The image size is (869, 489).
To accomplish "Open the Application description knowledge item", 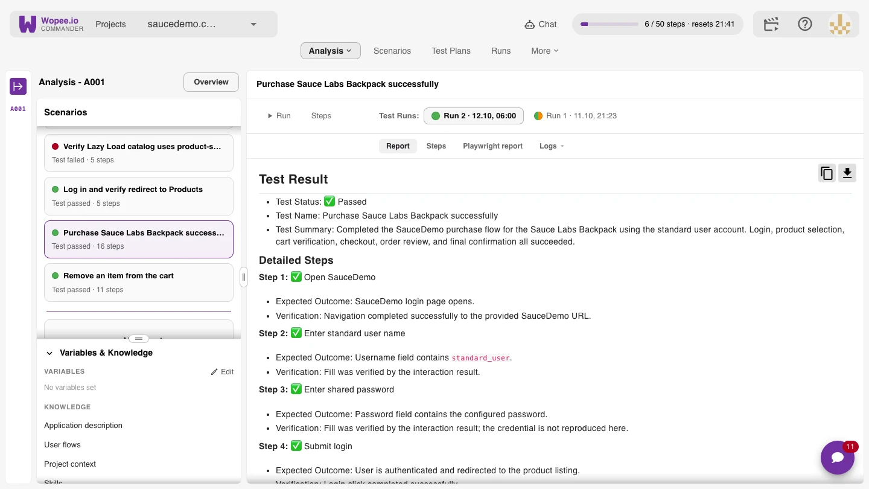I will coord(83,426).
